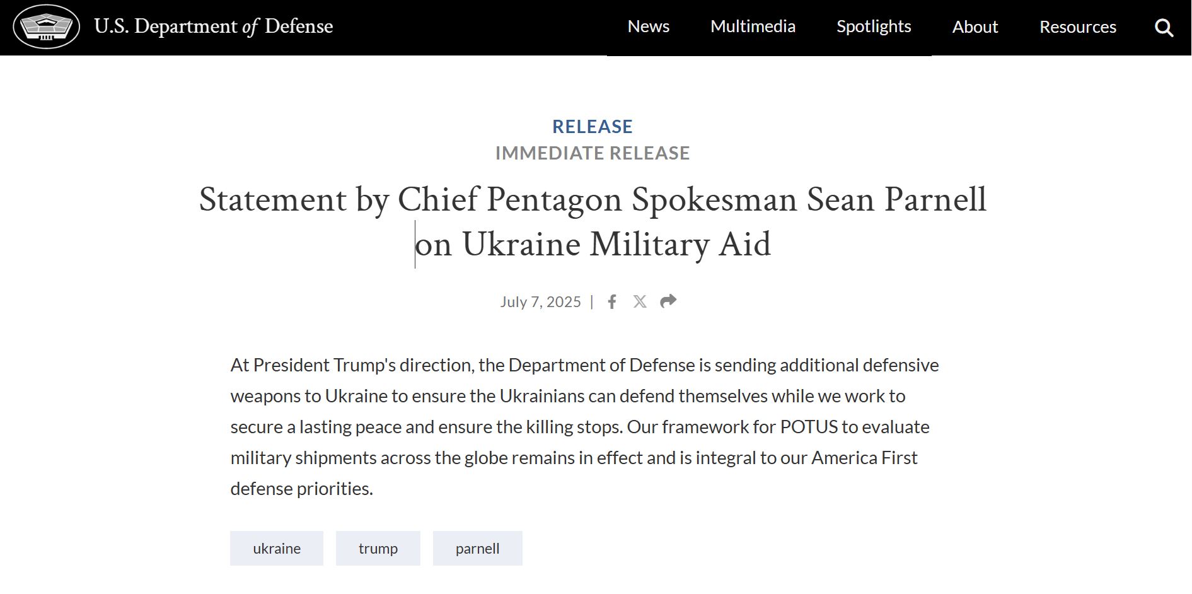Open the Spotlights menu
Viewport: 1192px width, 594px height.
click(x=874, y=26)
